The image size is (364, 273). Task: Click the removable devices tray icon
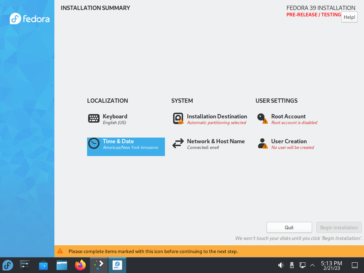pos(292,265)
